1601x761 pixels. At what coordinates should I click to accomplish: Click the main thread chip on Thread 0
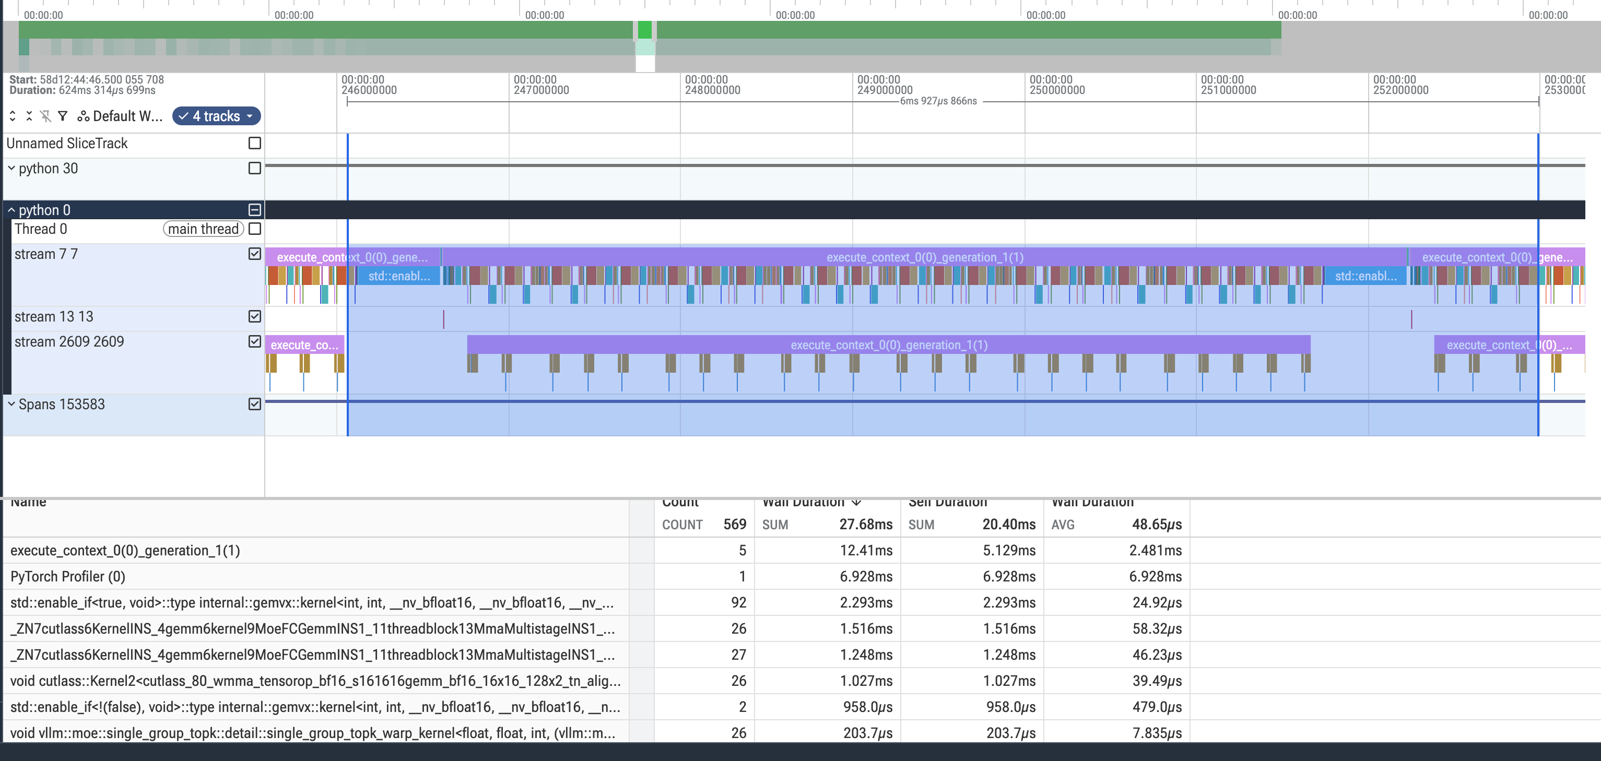pyautogui.click(x=203, y=229)
